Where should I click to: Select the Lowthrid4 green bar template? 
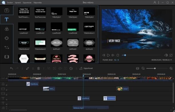[x=73, y=27]
